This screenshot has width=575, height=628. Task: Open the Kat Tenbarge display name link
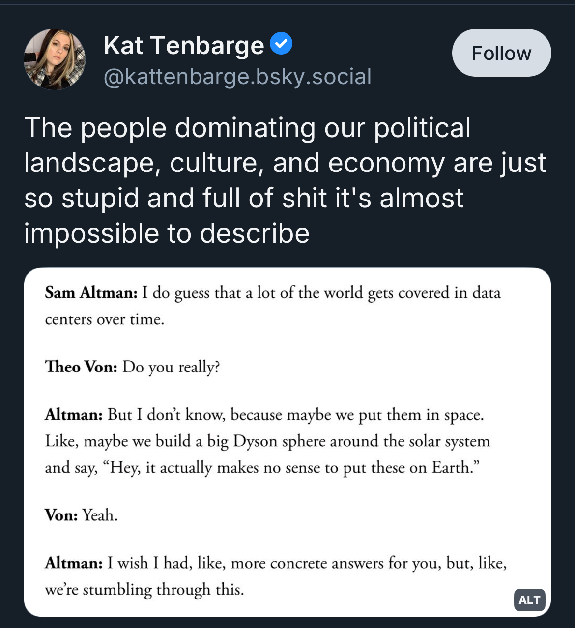click(x=184, y=45)
